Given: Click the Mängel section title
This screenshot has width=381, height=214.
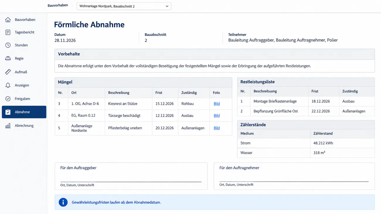Looking at the screenshot, I should [65, 82].
